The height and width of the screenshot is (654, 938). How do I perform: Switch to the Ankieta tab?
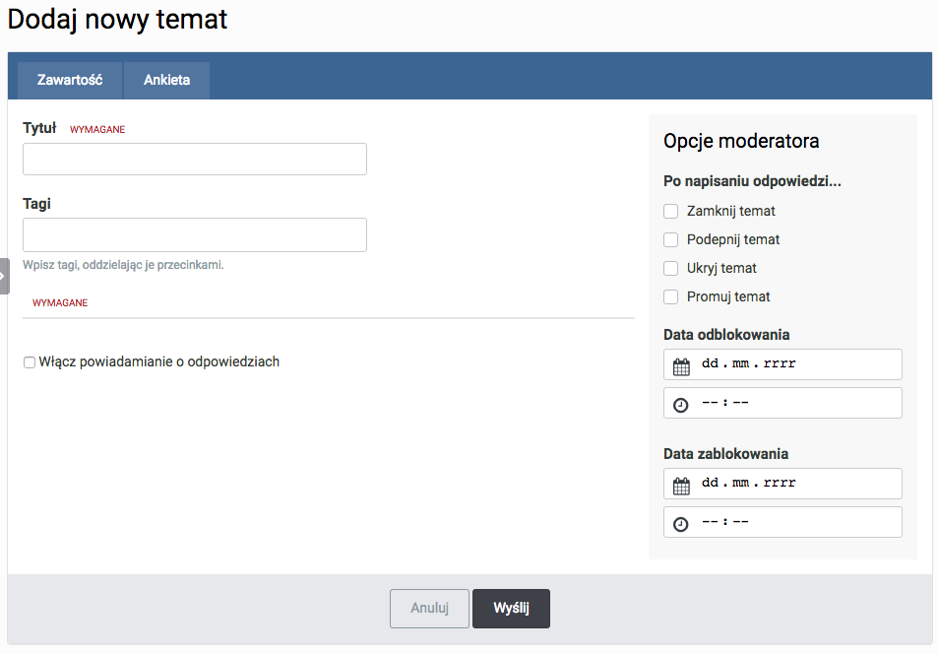click(166, 80)
